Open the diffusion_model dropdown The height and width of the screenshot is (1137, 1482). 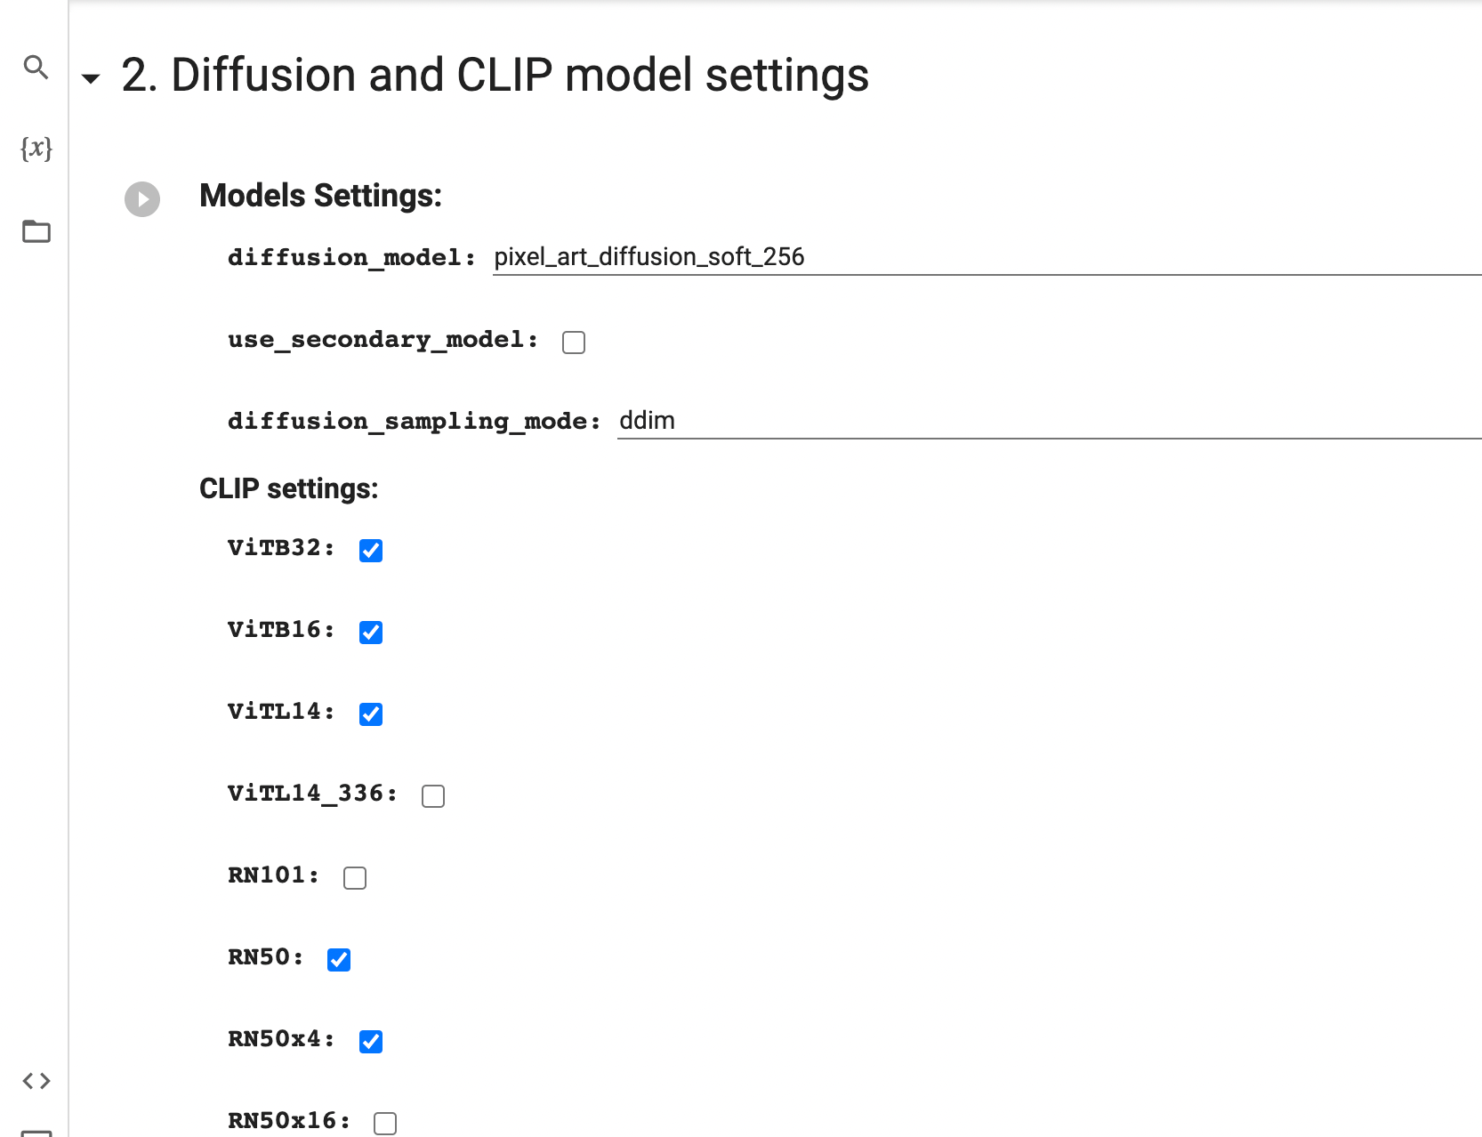986,257
